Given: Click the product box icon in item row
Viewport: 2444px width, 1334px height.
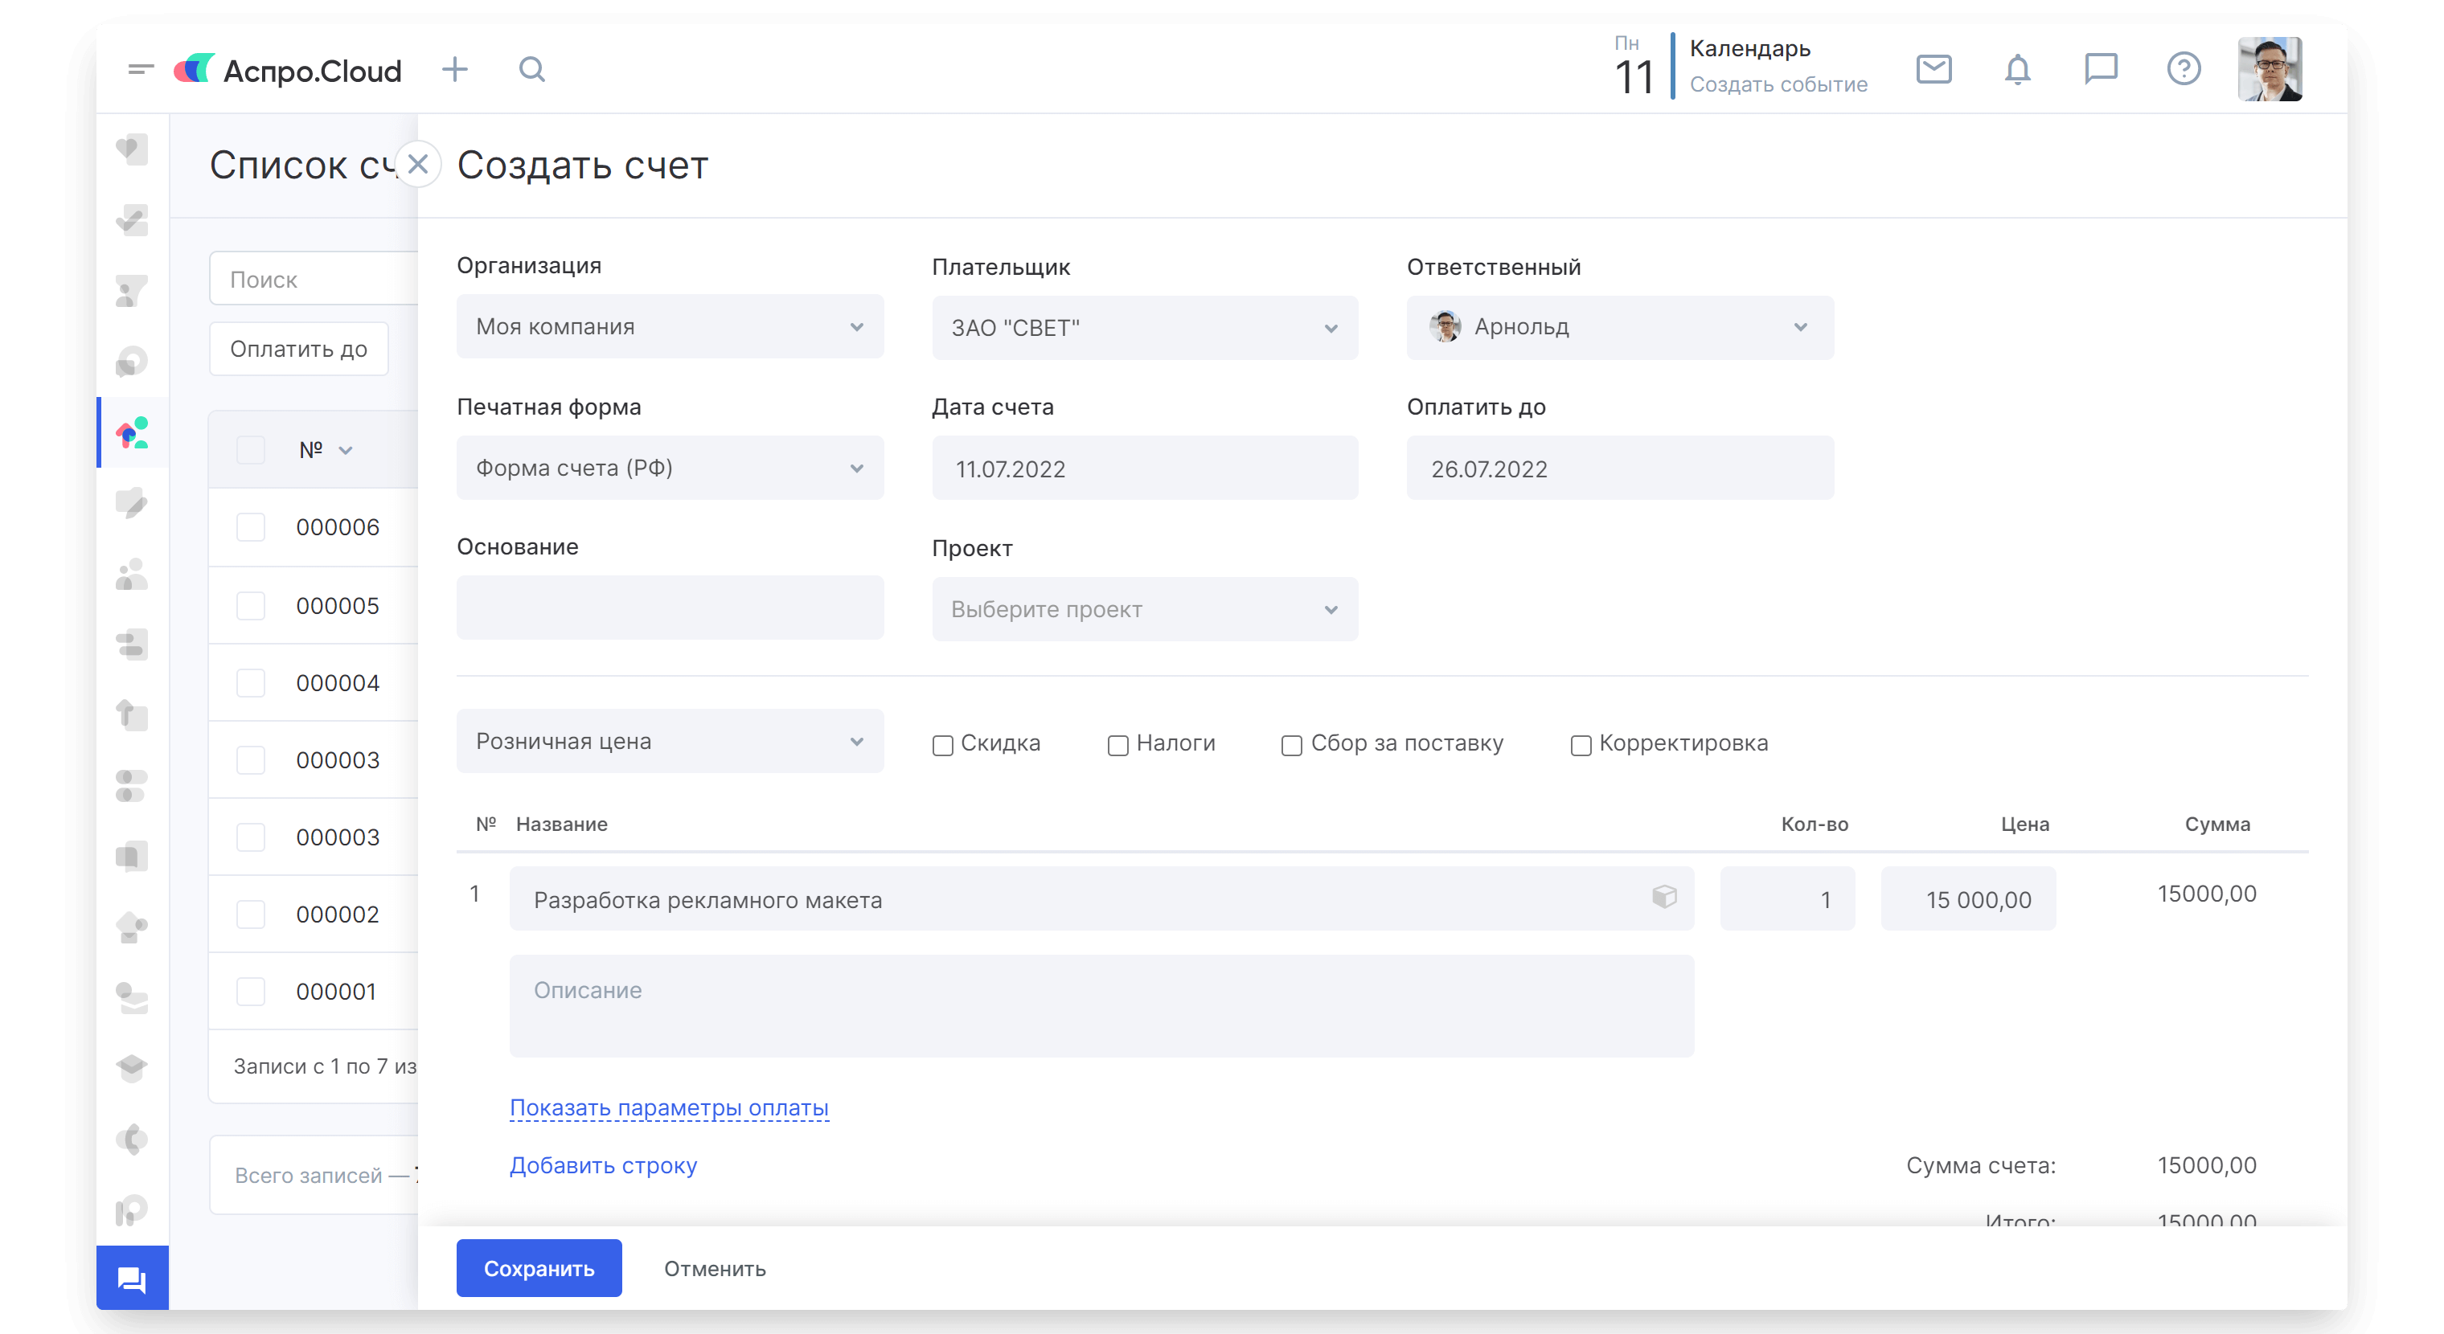Looking at the screenshot, I should point(1664,896).
